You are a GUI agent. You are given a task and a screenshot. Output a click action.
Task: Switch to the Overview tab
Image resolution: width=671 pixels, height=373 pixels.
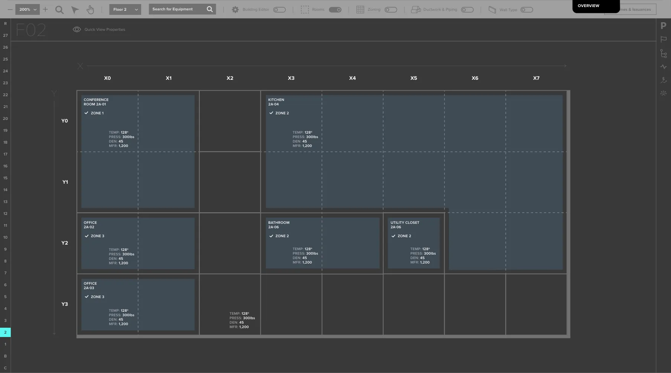(x=596, y=6)
